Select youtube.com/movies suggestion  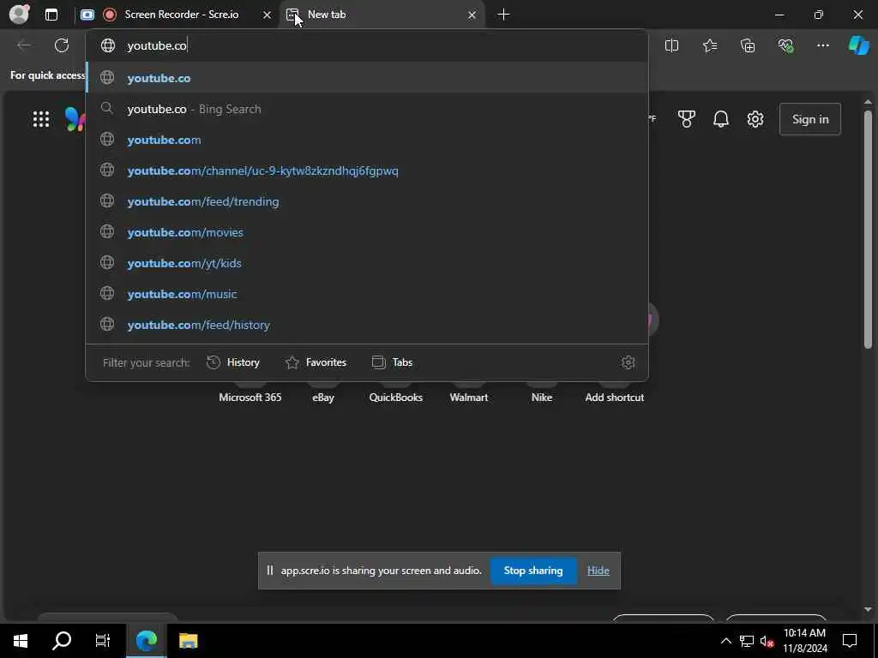[x=367, y=232]
